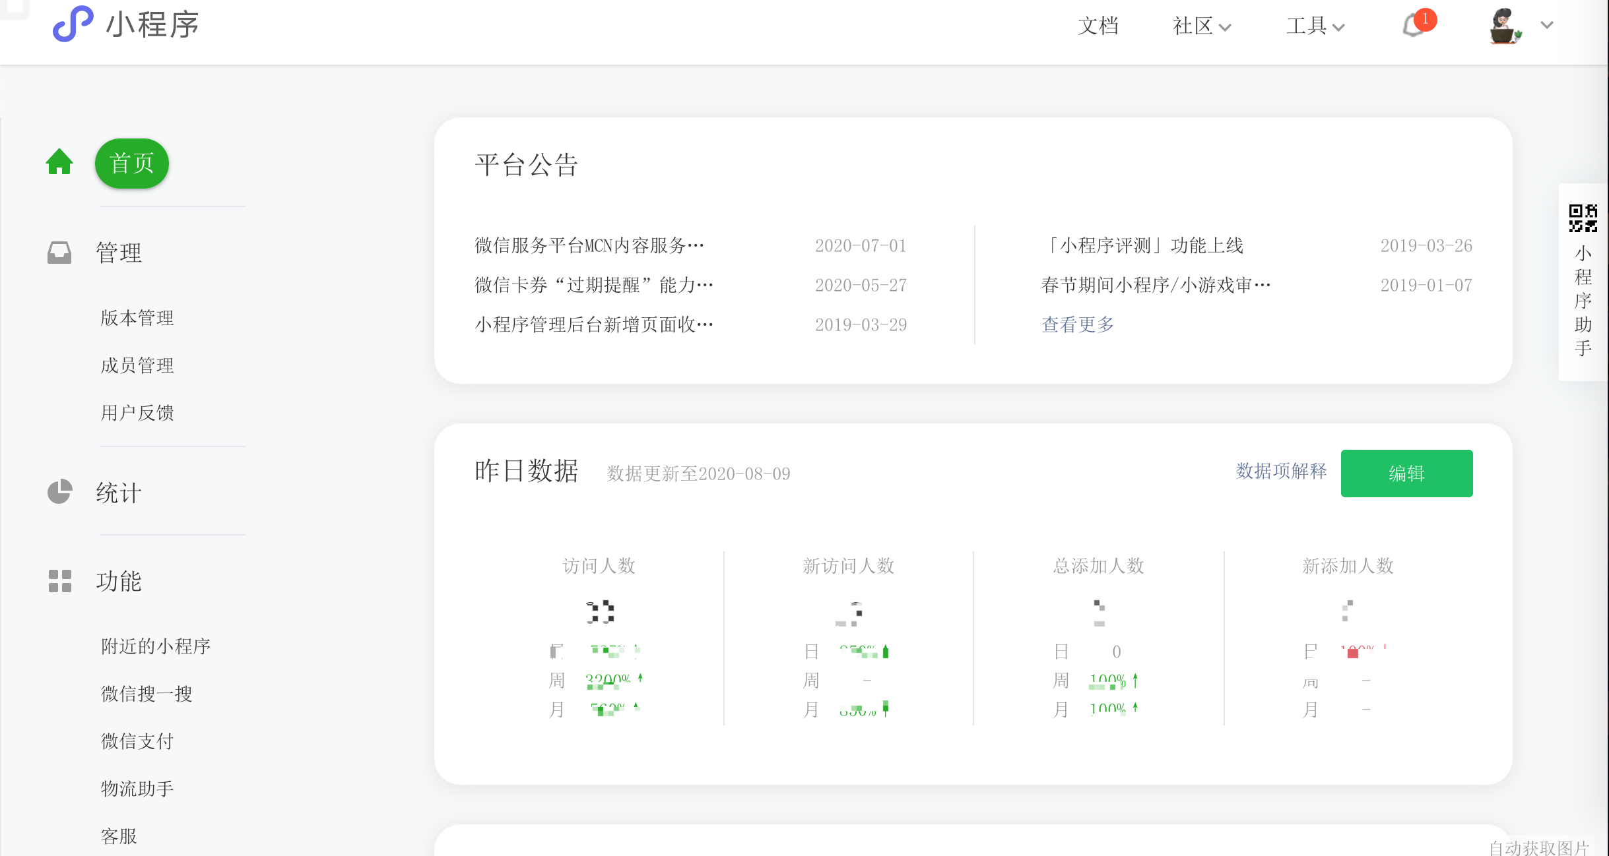
Task: Click the 新添加人数 label
Action: click(1348, 566)
